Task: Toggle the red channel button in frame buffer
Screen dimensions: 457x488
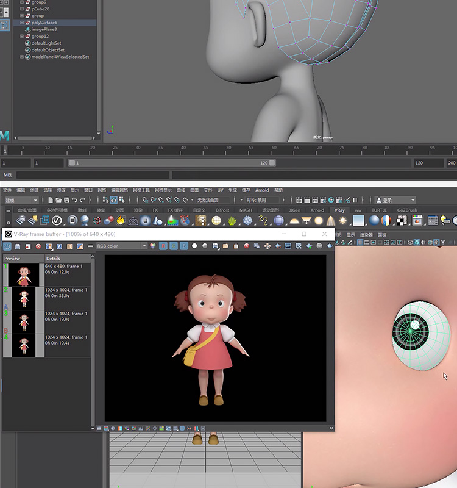Action: [163, 246]
